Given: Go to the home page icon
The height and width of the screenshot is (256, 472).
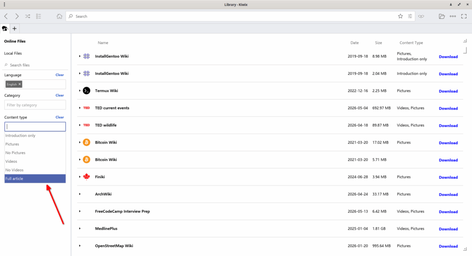Looking at the screenshot, I should point(59,16).
